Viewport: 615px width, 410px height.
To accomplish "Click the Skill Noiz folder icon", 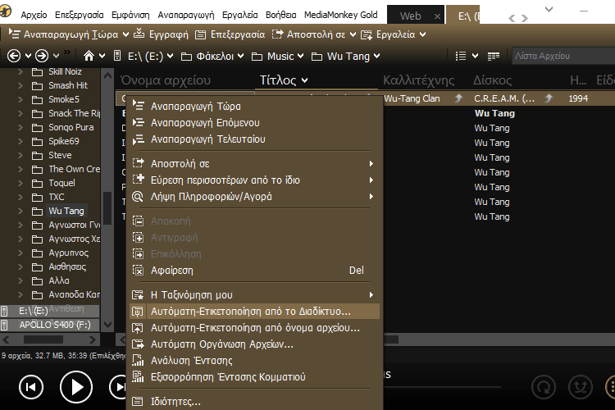I will click(x=37, y=72).
